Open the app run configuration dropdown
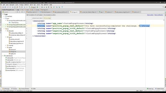This screenshot has height=93, width=166. tap(34, 7)
